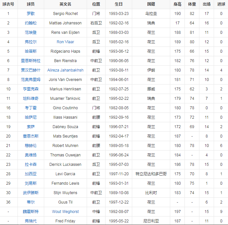Click player link 亨里克森
Viewport: 228px width, 225px height.
point(31,89)
